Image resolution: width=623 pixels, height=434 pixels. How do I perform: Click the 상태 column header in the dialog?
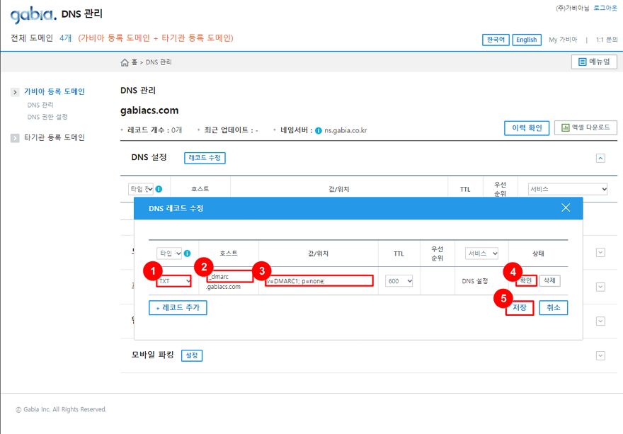(x=538, y=253)
